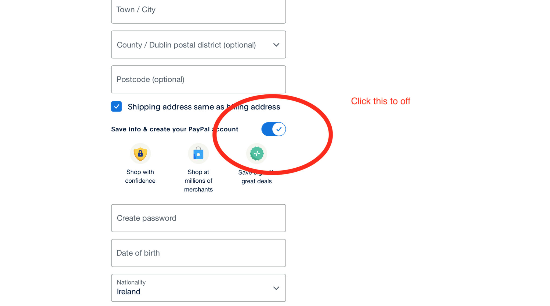Open the Nationality dropdown showing Ireland
The height and width of the screenshot is (306, 550).
198,288
